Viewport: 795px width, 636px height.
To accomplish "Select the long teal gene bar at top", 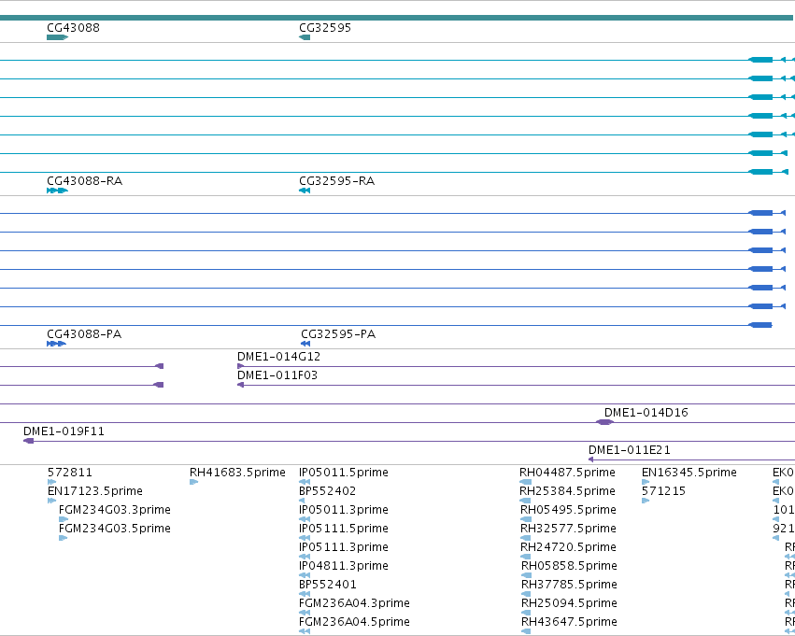I will (x=396, y=18).
